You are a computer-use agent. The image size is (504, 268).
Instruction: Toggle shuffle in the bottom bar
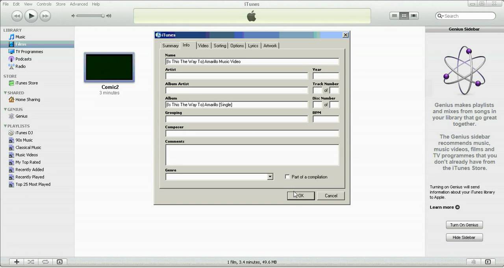[x=31, y=262]
